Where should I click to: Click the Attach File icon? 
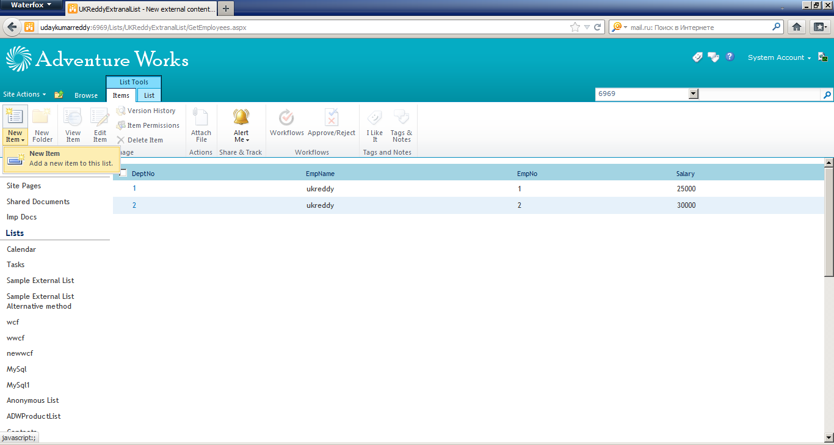201,116
